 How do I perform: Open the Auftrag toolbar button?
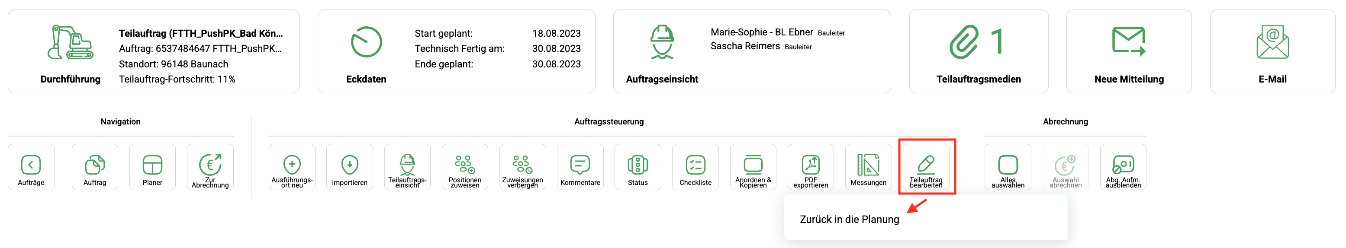click(x=95, y=165)
